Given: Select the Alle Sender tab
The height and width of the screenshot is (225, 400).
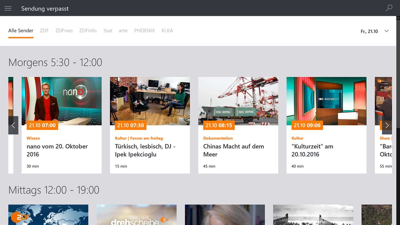Looking at the screenshot, I should point(21,31).
